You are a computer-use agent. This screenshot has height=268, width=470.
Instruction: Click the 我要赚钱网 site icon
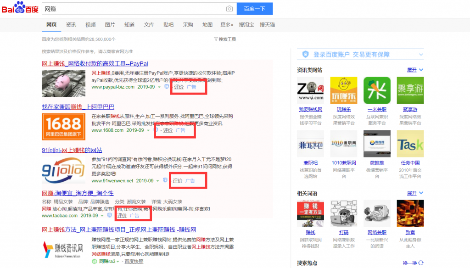coord(311,90)
